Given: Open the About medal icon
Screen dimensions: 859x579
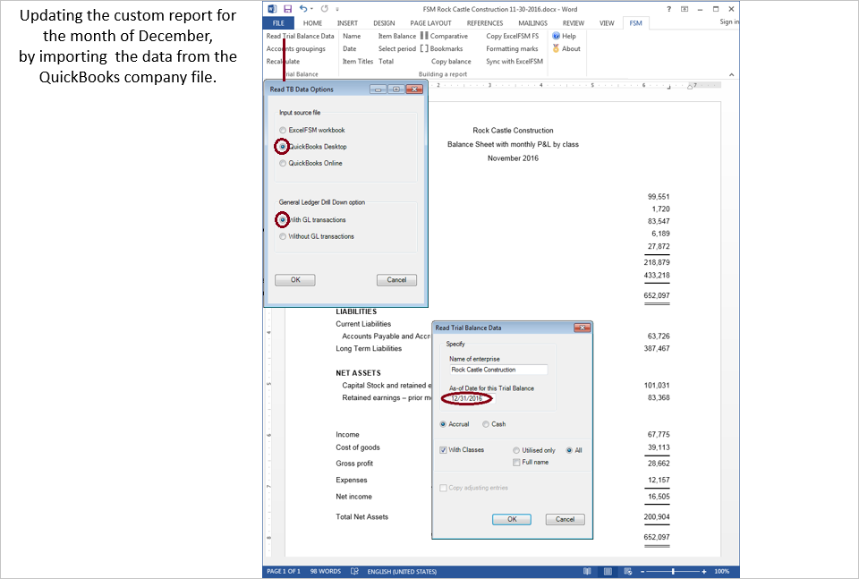Looking at the screenshot, I should 556,48.
